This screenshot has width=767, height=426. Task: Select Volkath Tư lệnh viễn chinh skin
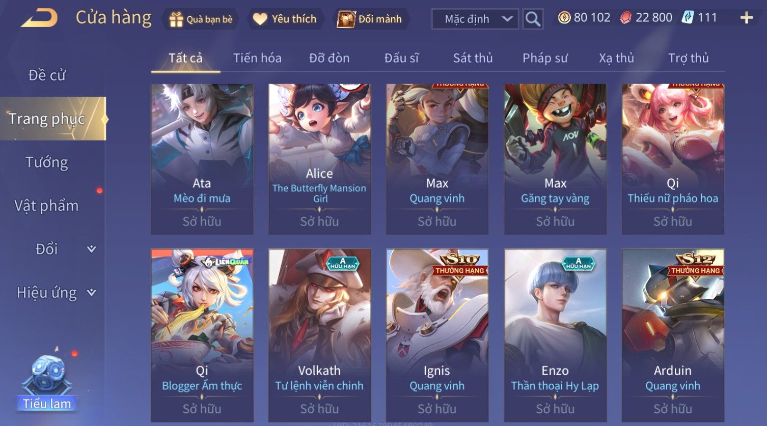(x=319, y=335)
